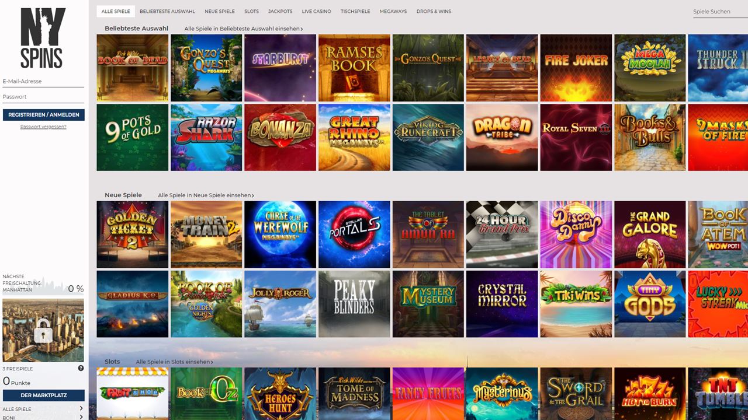Image resolution: width=748 pixels, height=420 pixels.
Task: Open the Drops & Wins tab
Action: point(434,11)
